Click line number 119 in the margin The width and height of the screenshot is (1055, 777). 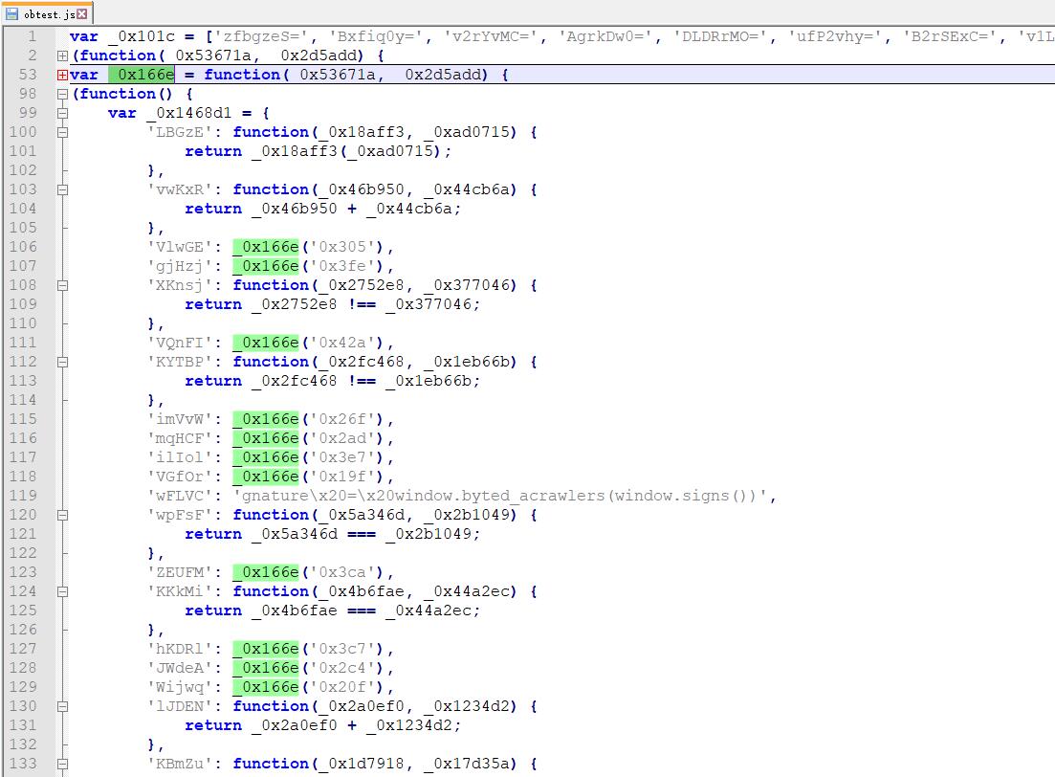coord(23,496)
